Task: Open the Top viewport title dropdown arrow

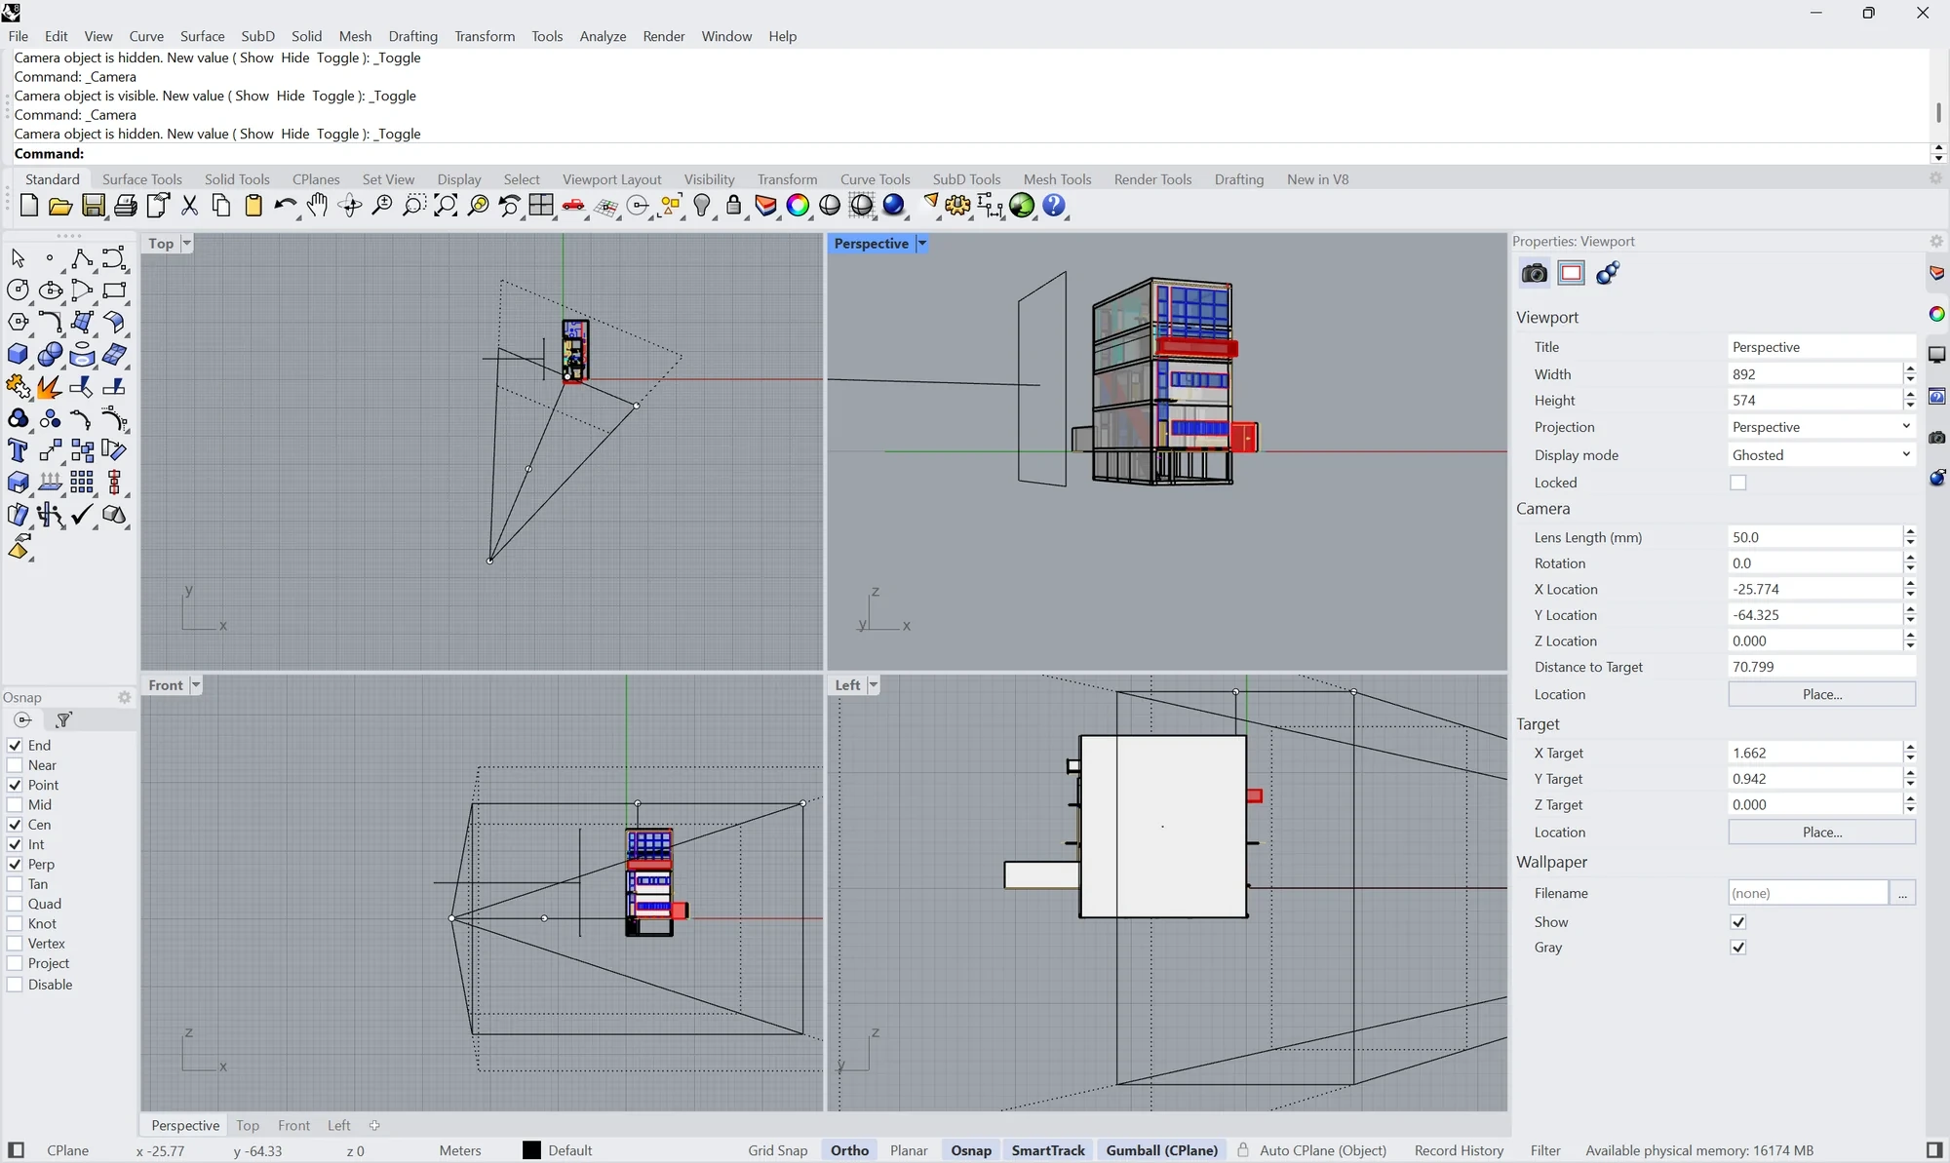Action: click(x=186, y=244)
